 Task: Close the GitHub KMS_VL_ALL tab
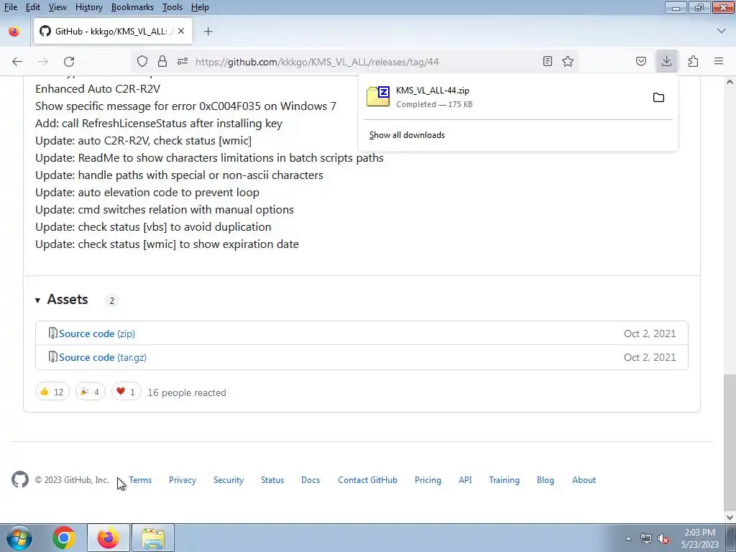pyautogui.click(x=181, y=32)
